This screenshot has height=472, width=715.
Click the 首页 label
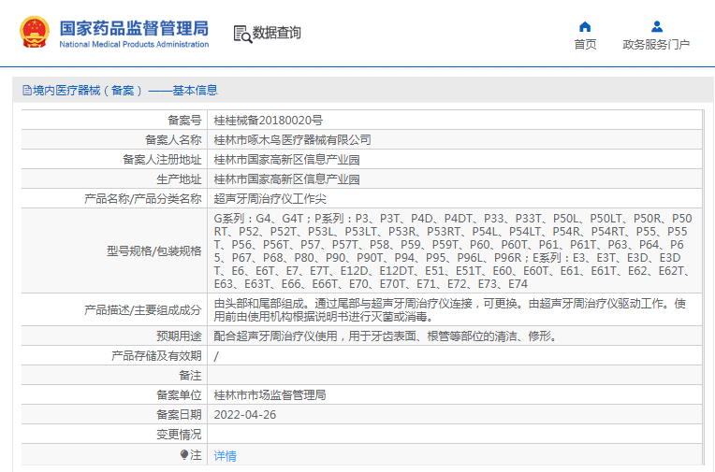pyautogui.click(x=585, y=44)
